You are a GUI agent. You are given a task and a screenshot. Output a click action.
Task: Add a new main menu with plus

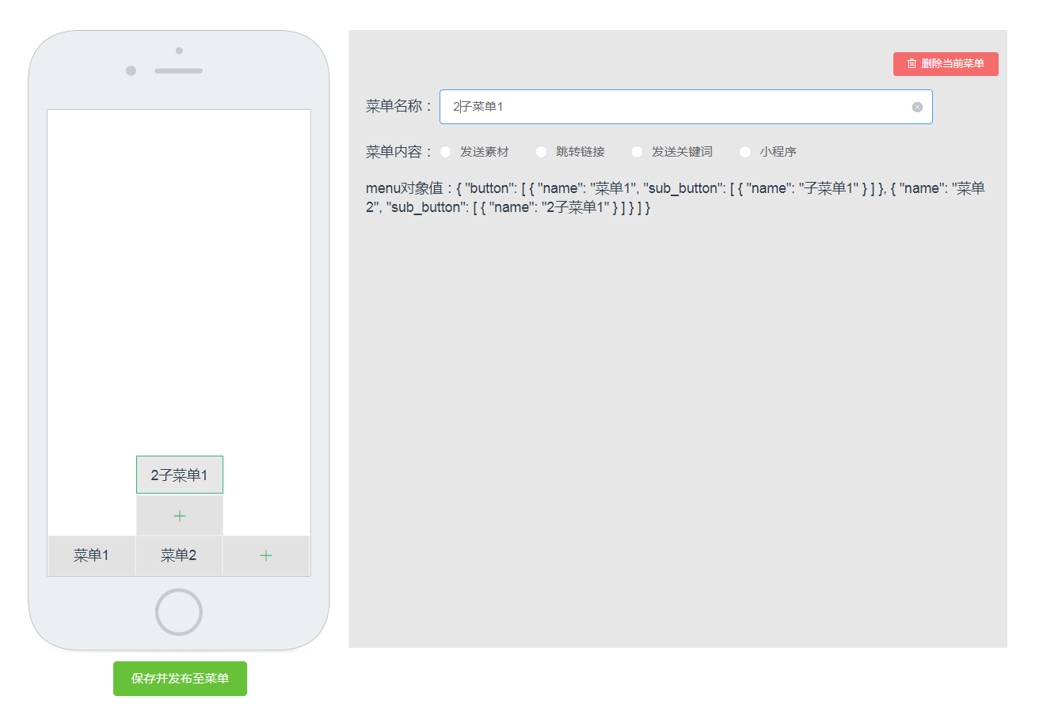click(266, 555)
